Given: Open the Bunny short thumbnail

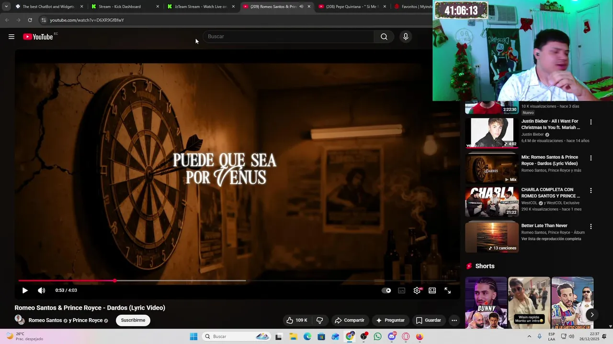Looking at the screenshot, I should [486, 302].
